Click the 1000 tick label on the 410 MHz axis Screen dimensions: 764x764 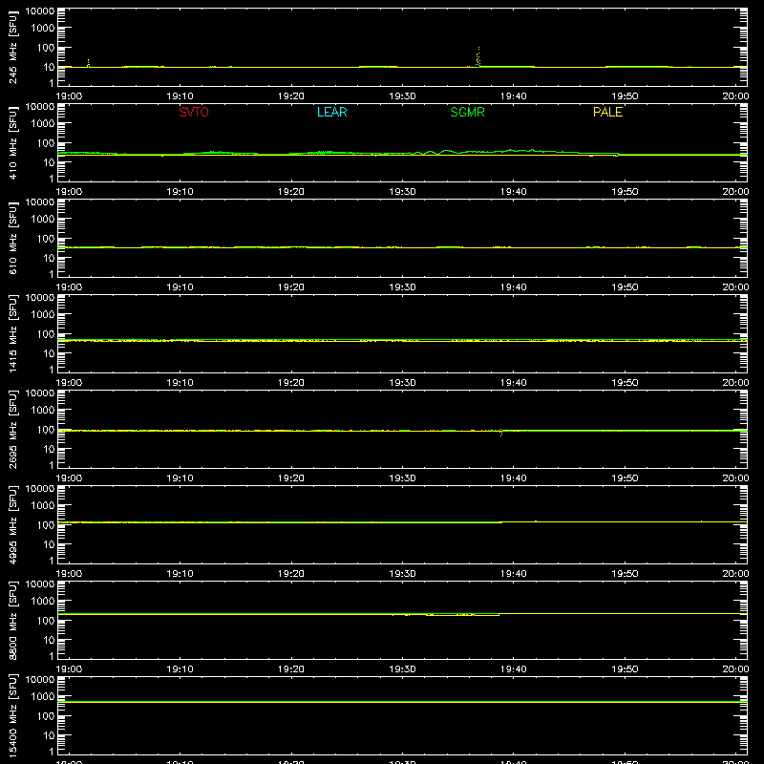43,124
